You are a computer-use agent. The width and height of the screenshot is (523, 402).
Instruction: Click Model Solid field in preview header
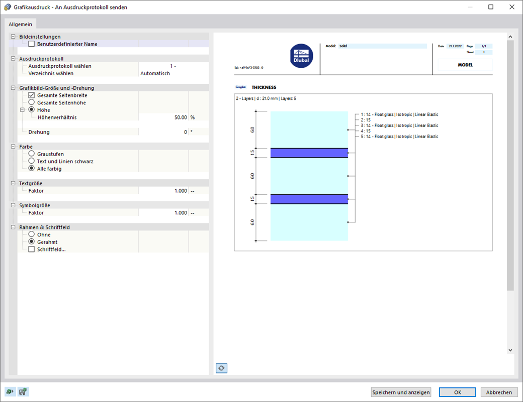(383, 46)
